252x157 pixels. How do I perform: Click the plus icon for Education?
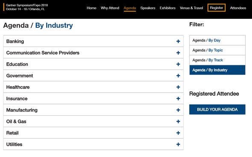point(178,64)
